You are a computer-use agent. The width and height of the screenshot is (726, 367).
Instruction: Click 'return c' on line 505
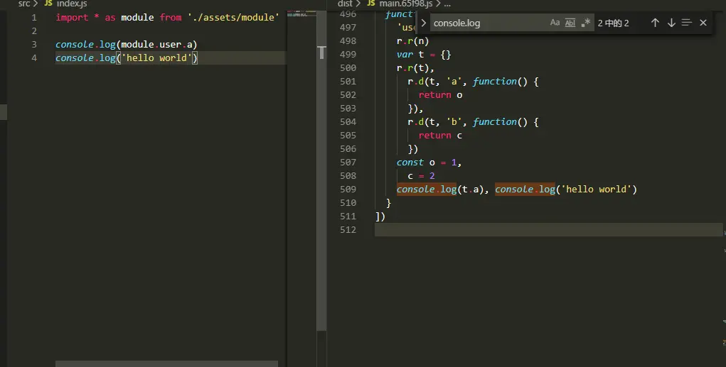tap(440, 136)
